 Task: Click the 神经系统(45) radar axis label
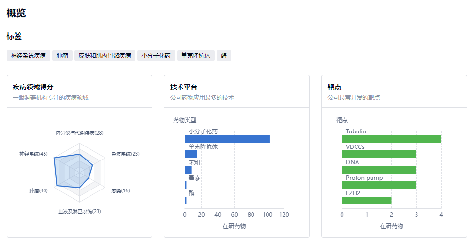pyautogui.click(x=33, y=154)
